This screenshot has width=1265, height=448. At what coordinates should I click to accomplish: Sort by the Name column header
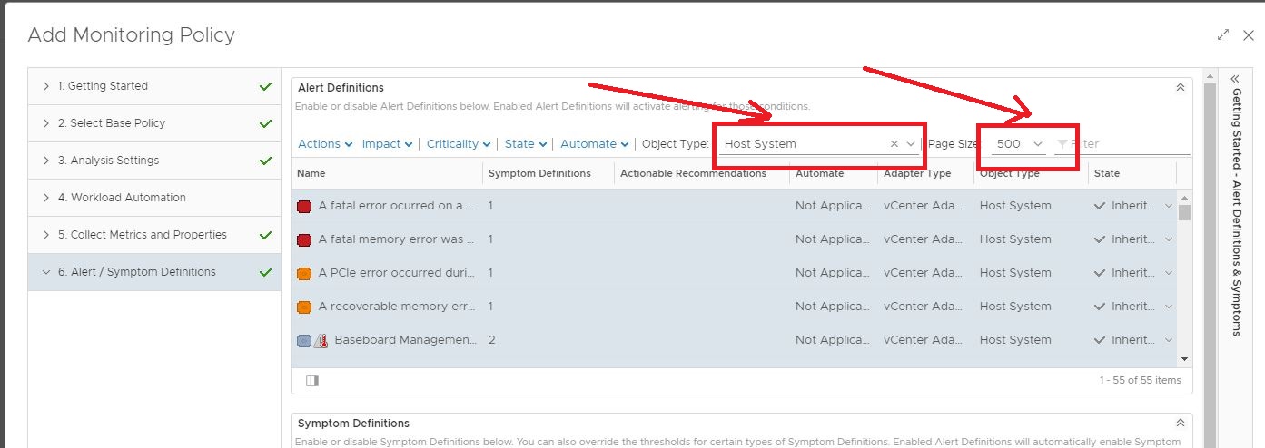coord(311,173)
